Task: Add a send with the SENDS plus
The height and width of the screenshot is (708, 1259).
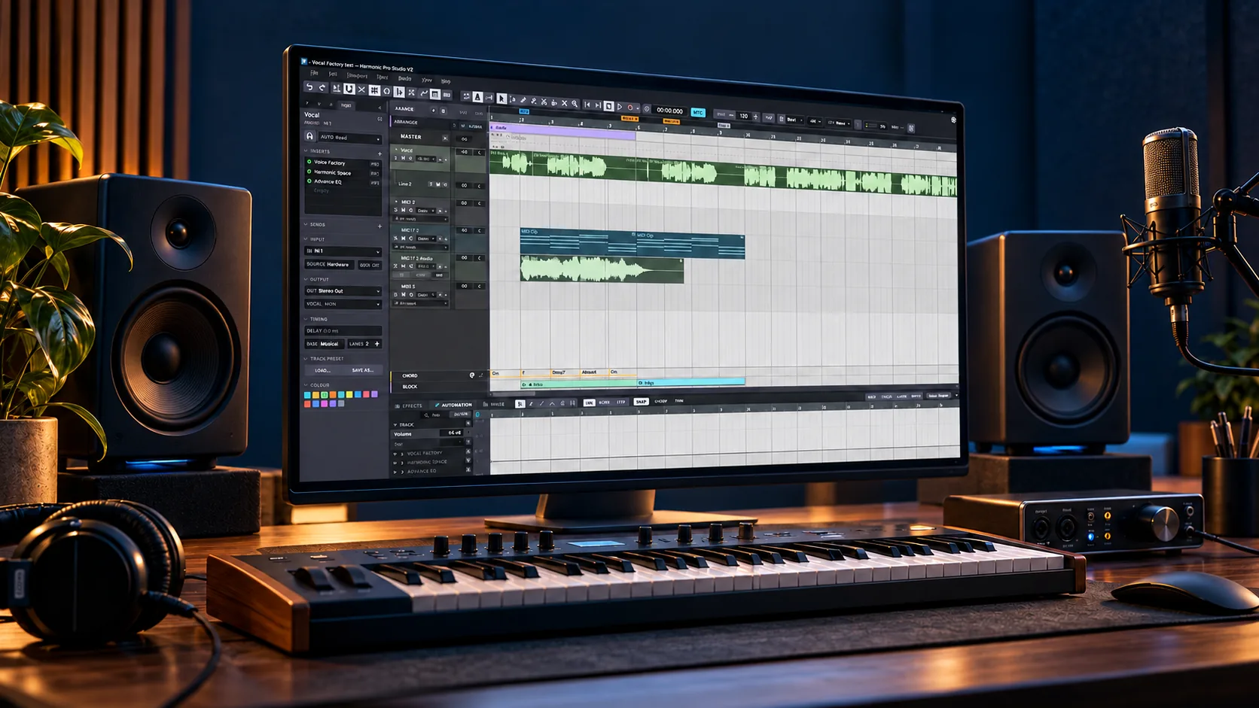Action: pos(380,225)
